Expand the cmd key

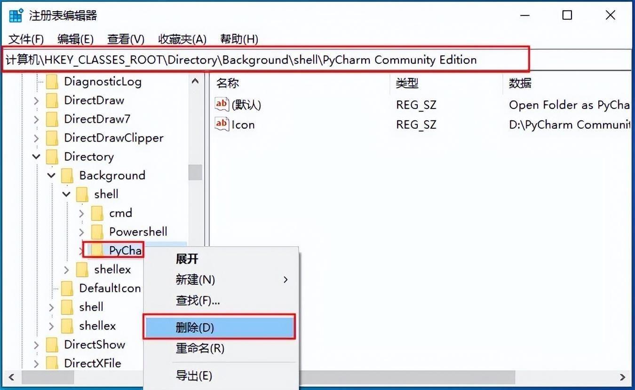pyautogui.click(x=82, y=213)
